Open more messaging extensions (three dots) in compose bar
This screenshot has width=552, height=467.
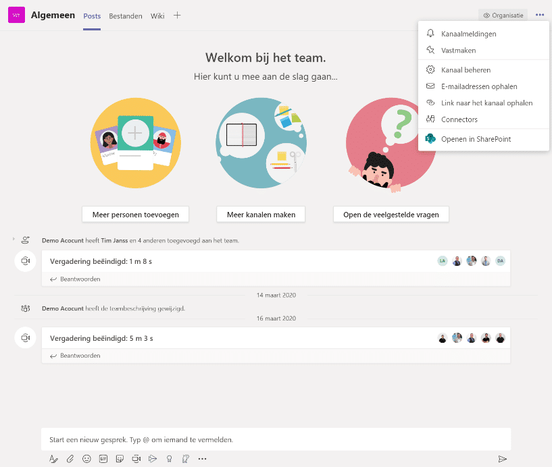pyautogui.click(x=202, y=459)
